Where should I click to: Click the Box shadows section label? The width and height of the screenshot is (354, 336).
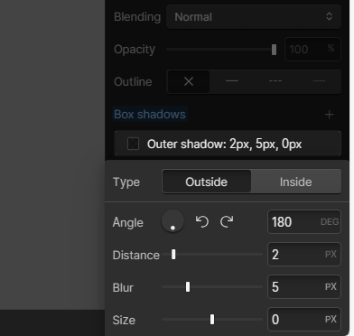click(x=150, y=115)
